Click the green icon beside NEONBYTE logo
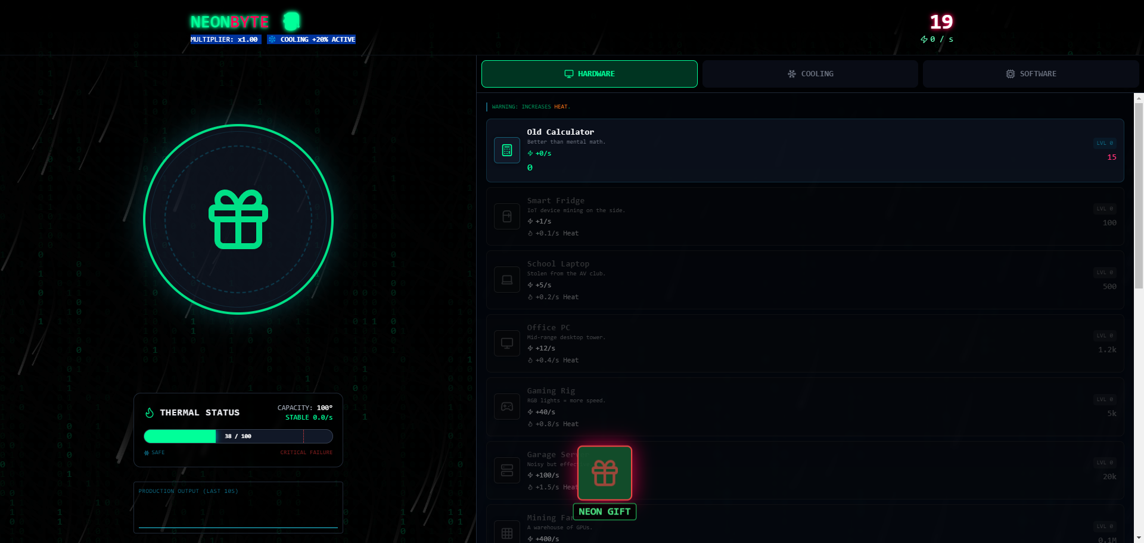 291,21
